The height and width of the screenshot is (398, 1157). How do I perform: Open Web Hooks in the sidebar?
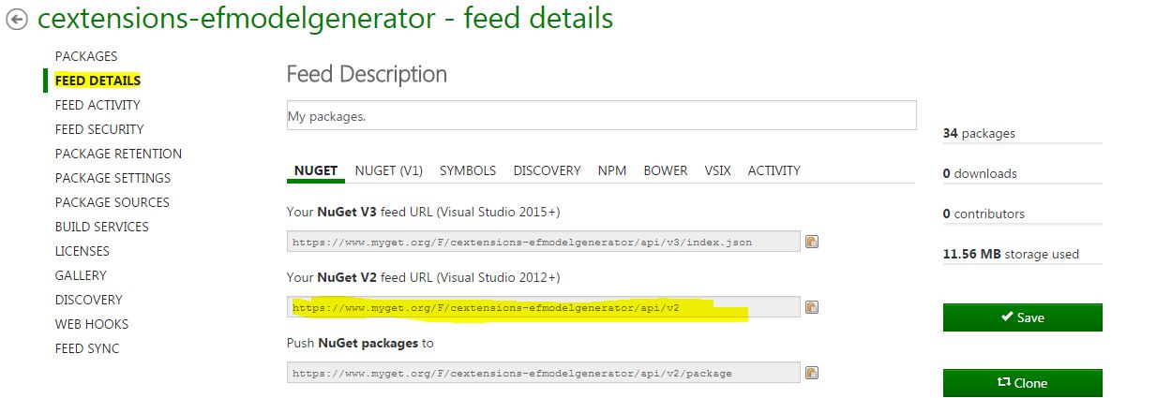[x=92, y=324]
